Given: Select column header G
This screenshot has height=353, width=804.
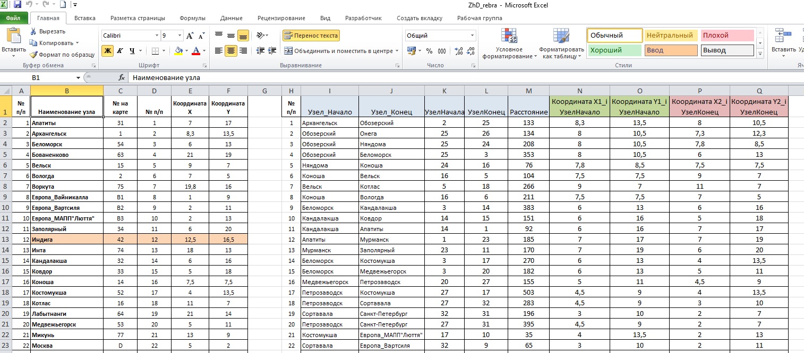Looking at the screenshot, I should [264, 91].
